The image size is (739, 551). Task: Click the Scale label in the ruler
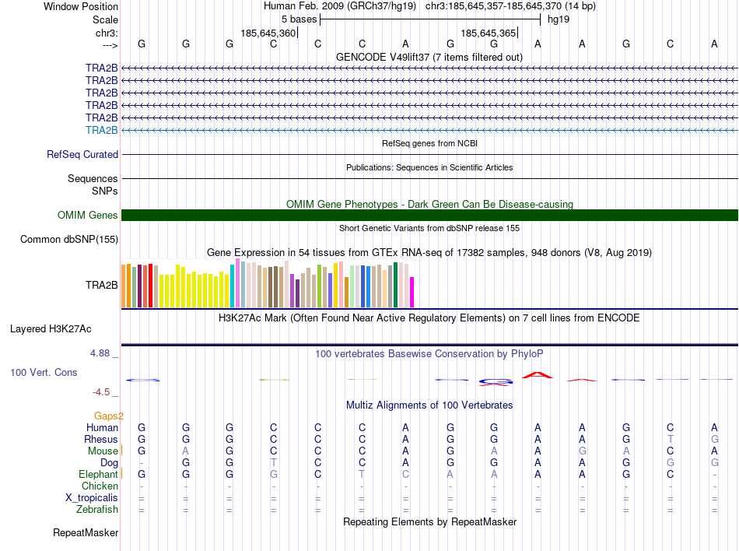tap(105, 20)
